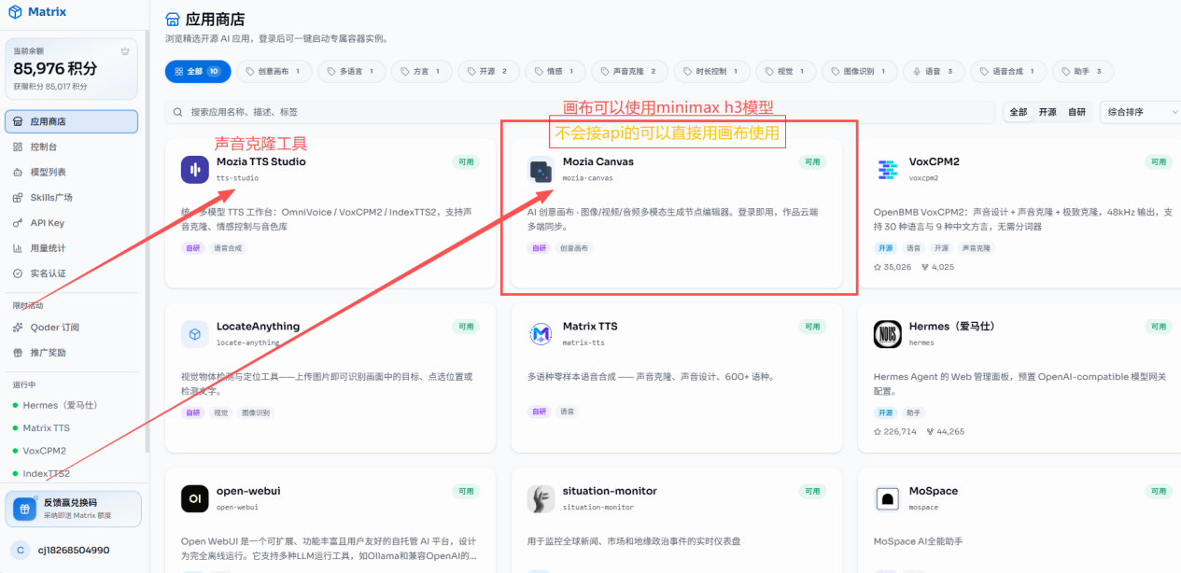Select the 全部 source tab
Image resolution: width=1181 pixels, height=573 pixels.
(x=1018, y=112)
